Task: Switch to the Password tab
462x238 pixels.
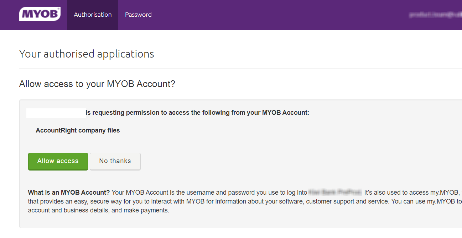Action: (x=138, y=15)
